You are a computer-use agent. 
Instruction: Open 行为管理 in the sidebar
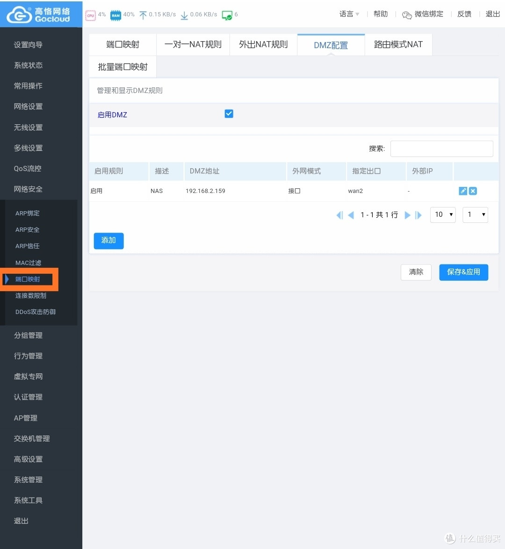pyautogui.click(x=28, y=356)
